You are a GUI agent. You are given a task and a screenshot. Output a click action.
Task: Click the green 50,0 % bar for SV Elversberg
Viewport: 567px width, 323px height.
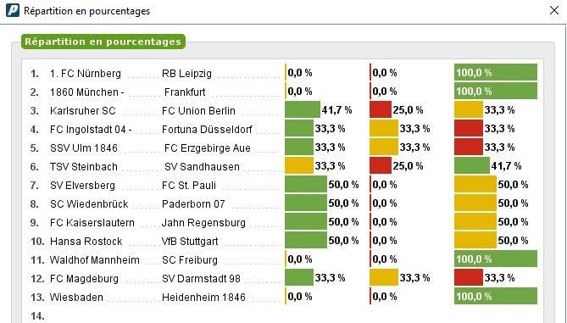[306, 185]
